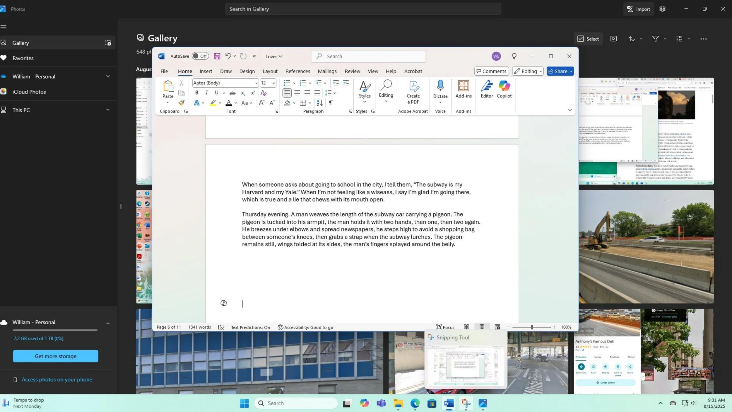Open Access photos on your phone link
The height and width of the screenshot is (412, 732).
coord(57,379)
